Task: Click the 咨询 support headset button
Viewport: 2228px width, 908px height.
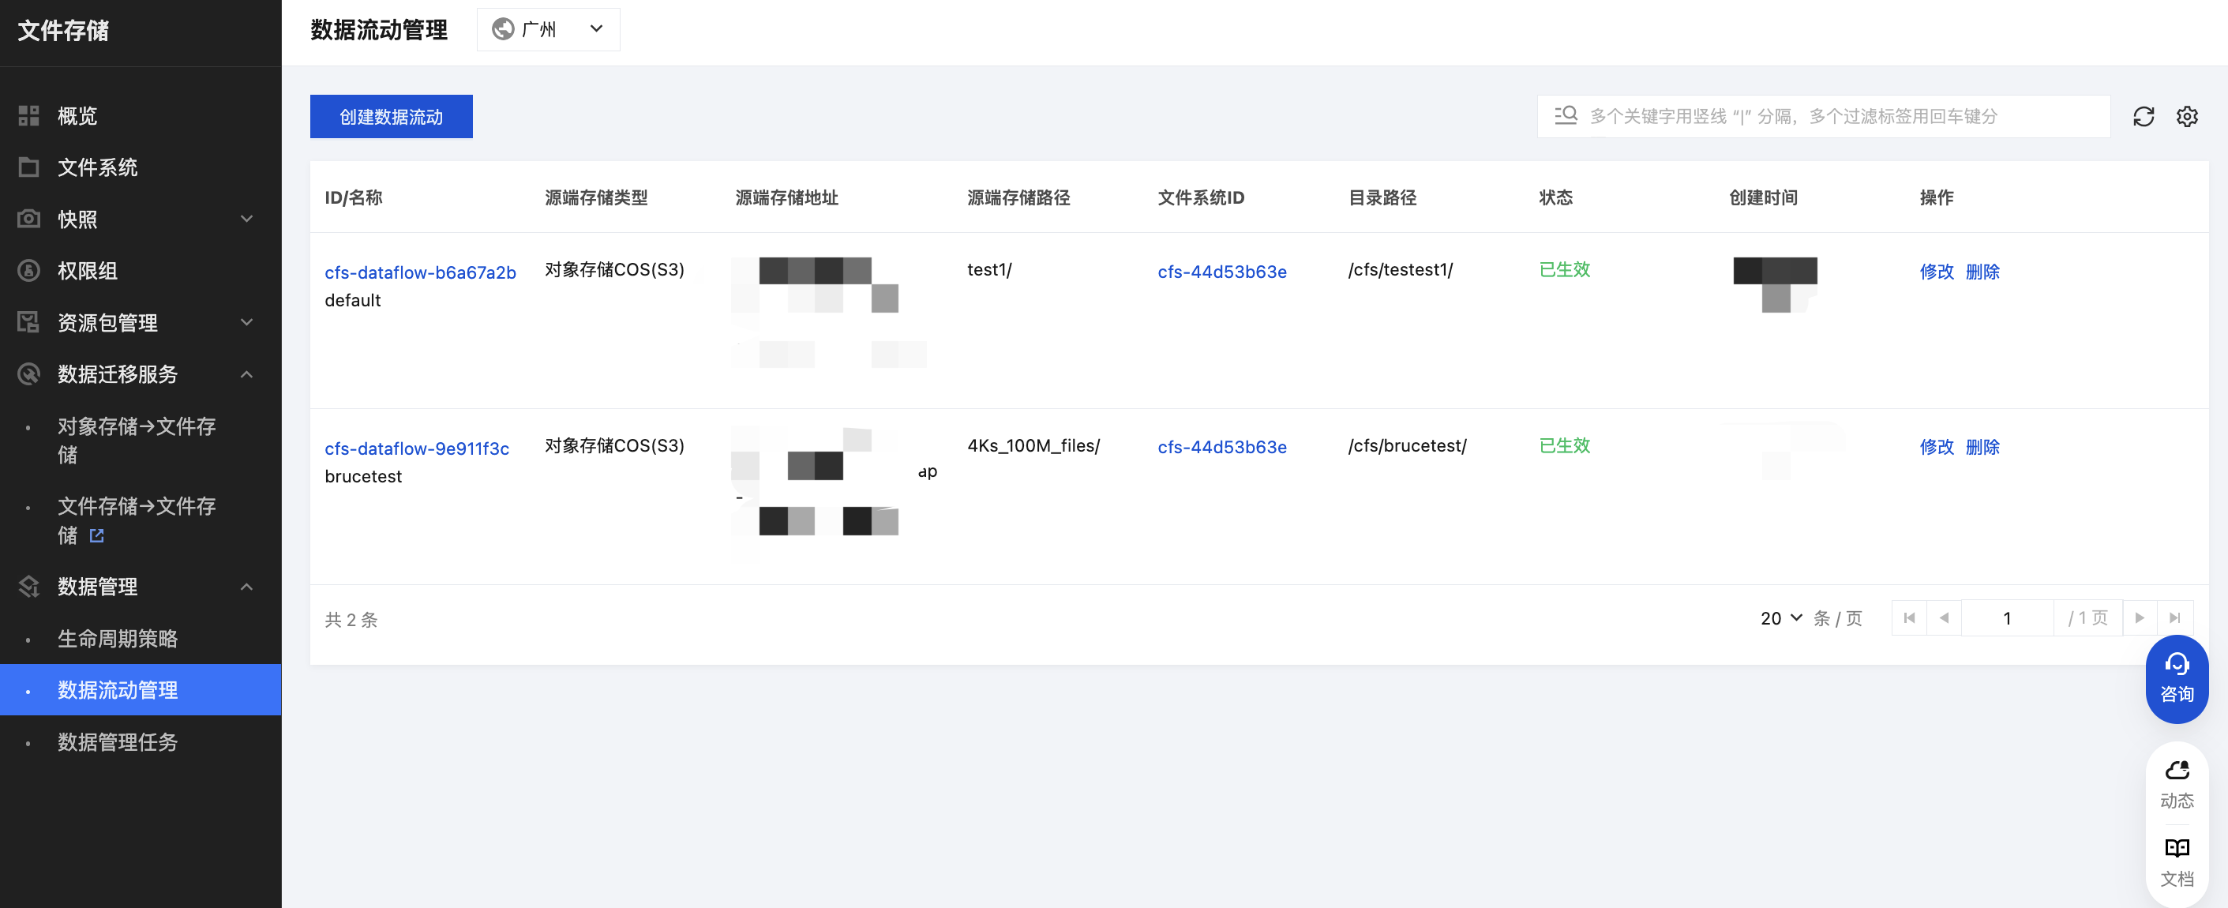Action: 2176,678
